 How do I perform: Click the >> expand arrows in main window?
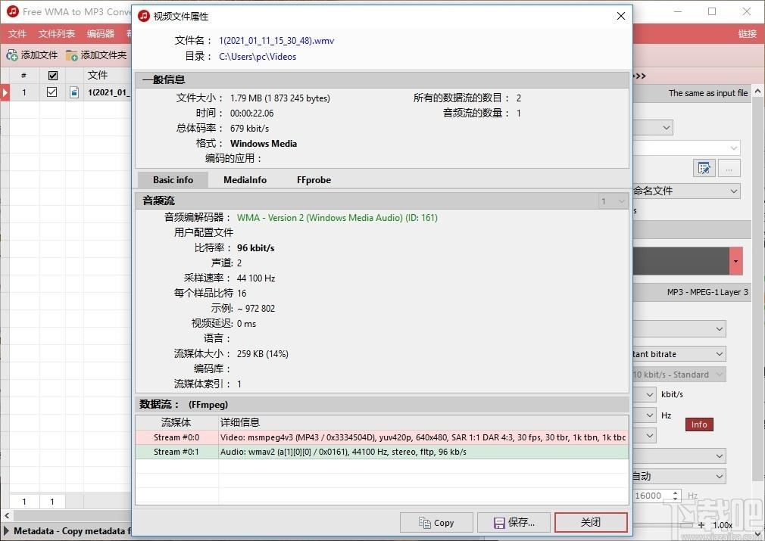(x=639, y=76)
